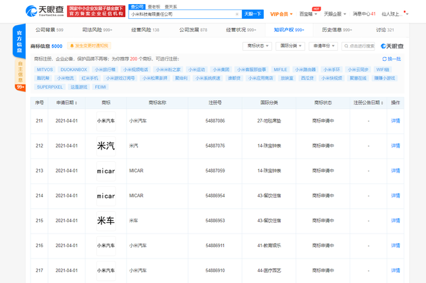The height and width of the screenshot is (283, 426).
Task: Select the MIFILE trademark tag
Action: click(281, 70)
